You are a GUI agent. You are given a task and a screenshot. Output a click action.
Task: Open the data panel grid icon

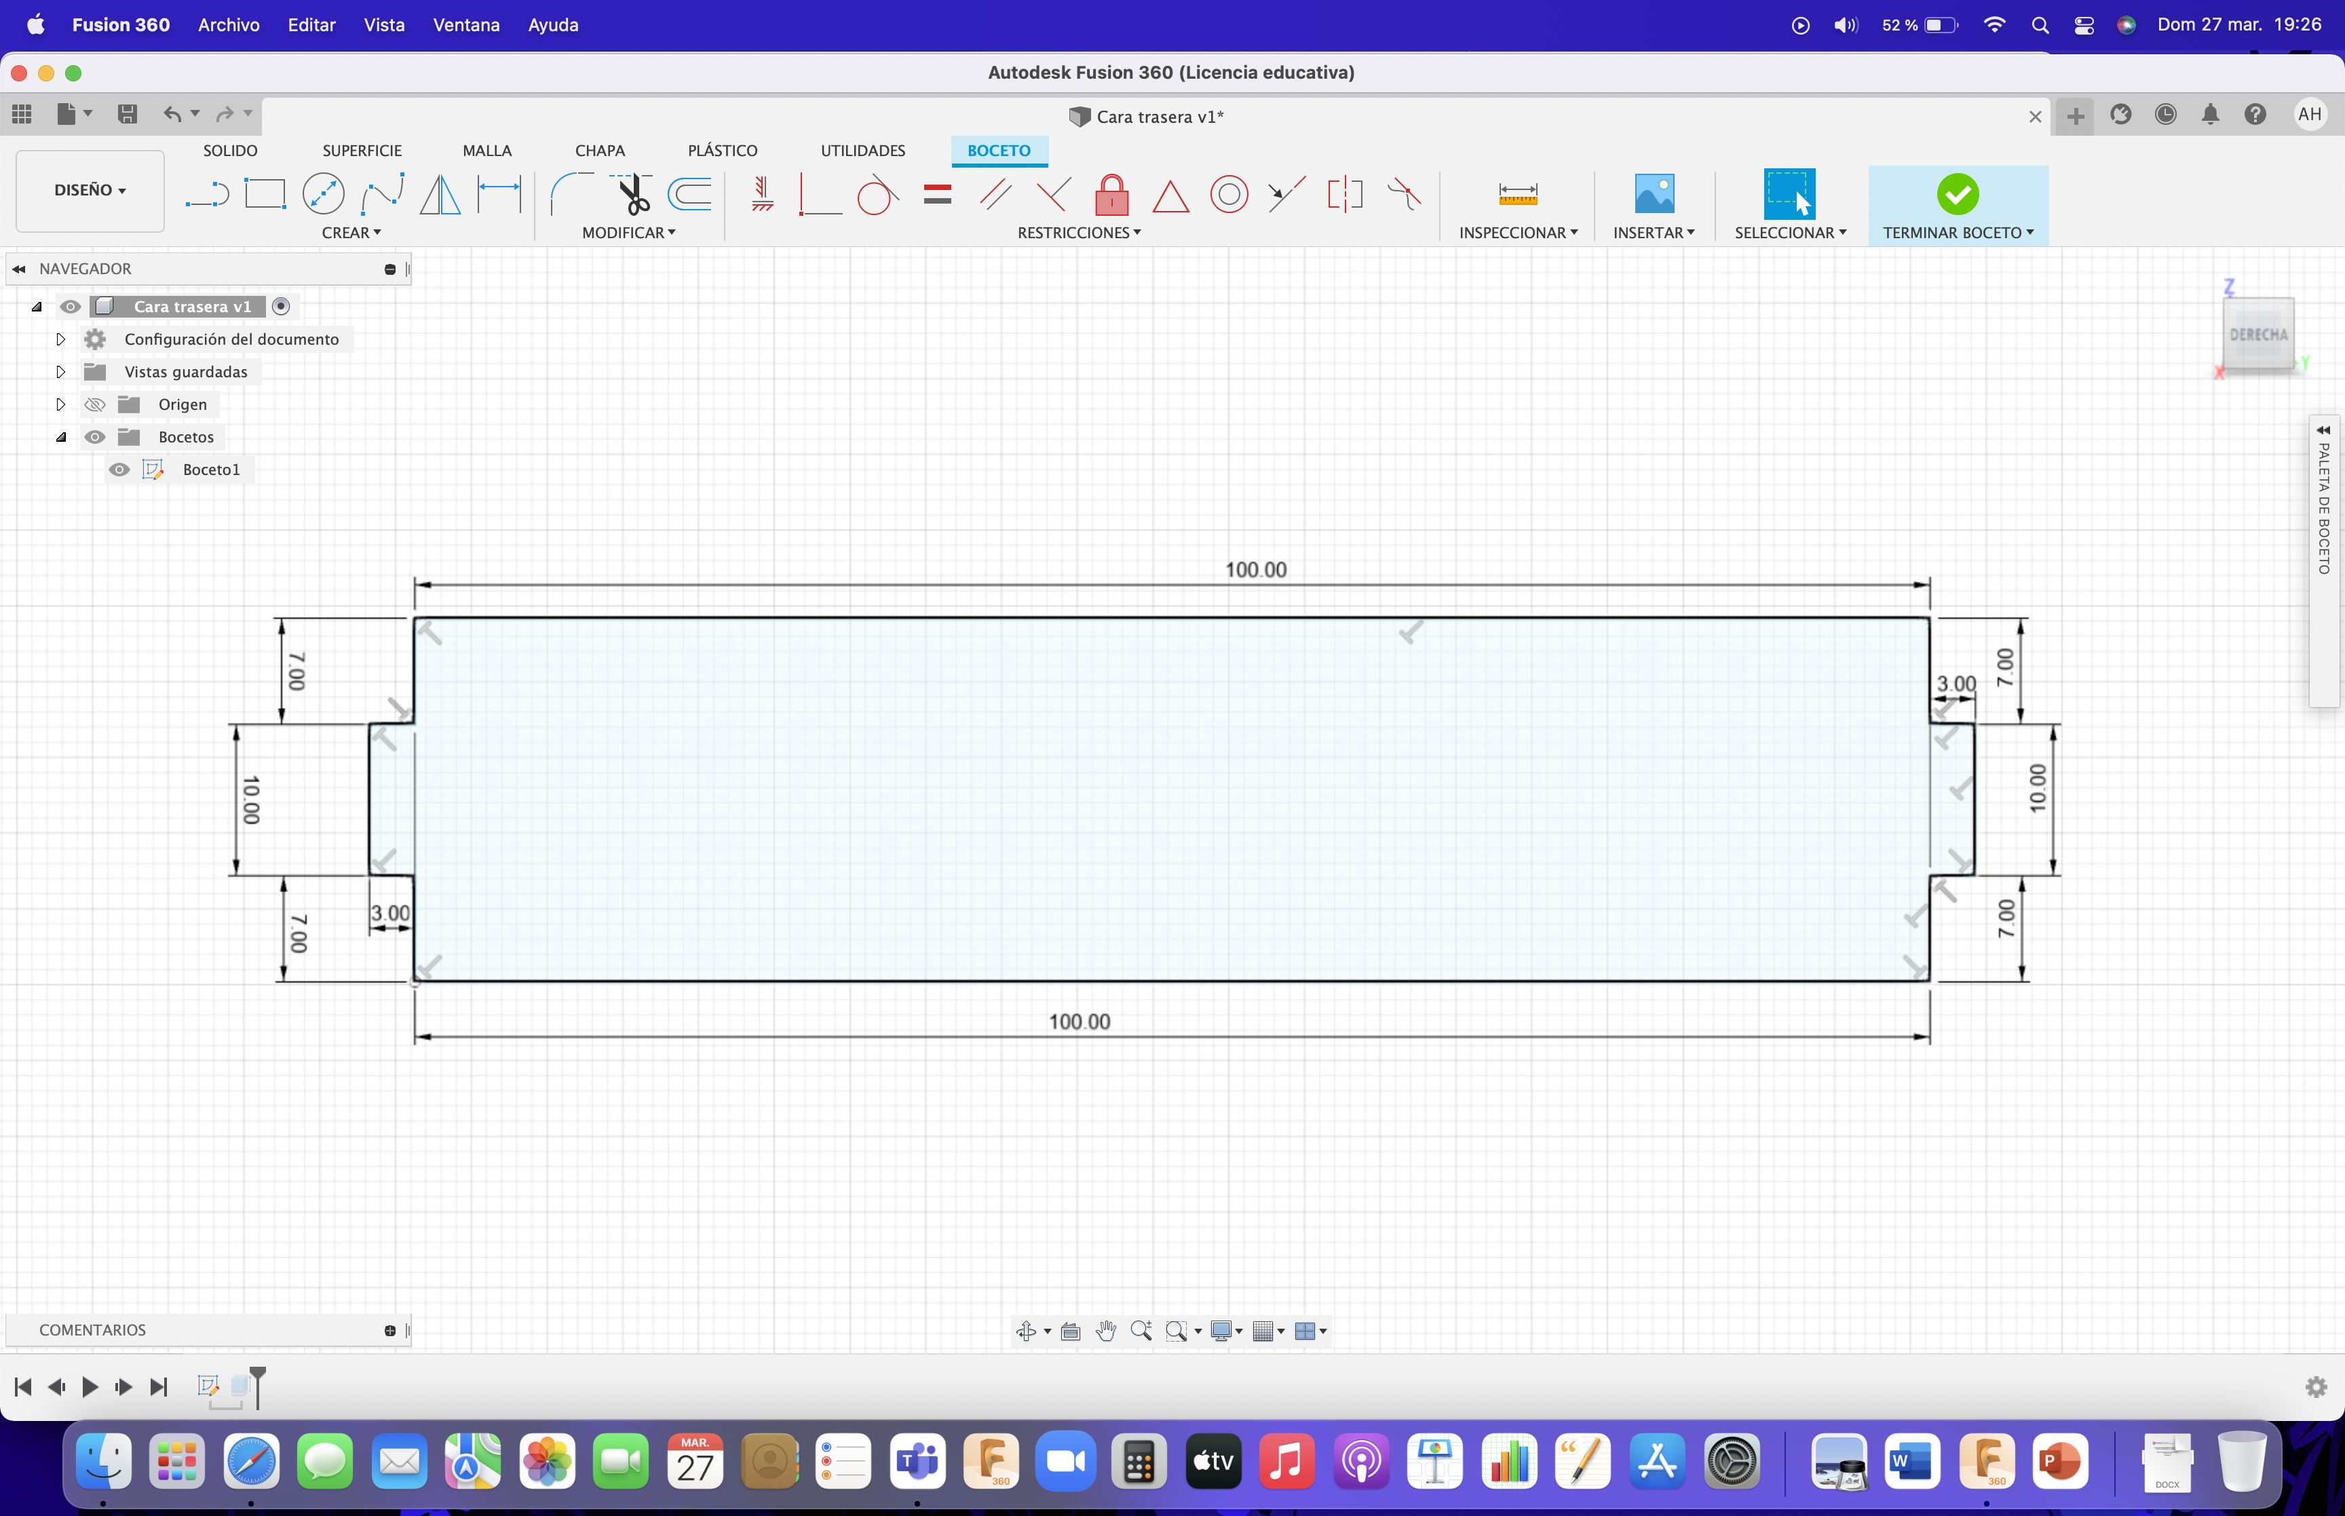(x=22, y=114)
